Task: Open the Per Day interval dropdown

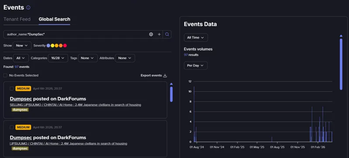Action: 195,66
